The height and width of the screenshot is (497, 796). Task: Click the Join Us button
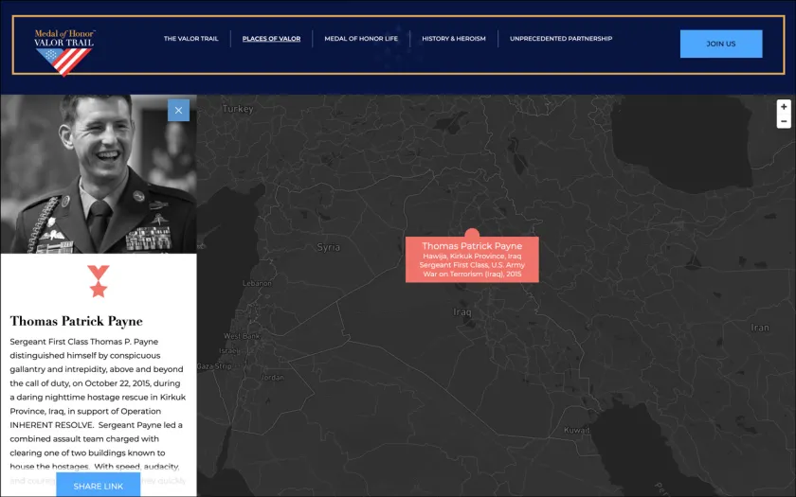coord(721,44)
